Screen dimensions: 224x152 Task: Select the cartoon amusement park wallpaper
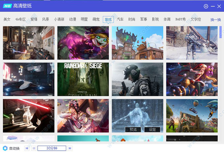click(x=137, y=43)
